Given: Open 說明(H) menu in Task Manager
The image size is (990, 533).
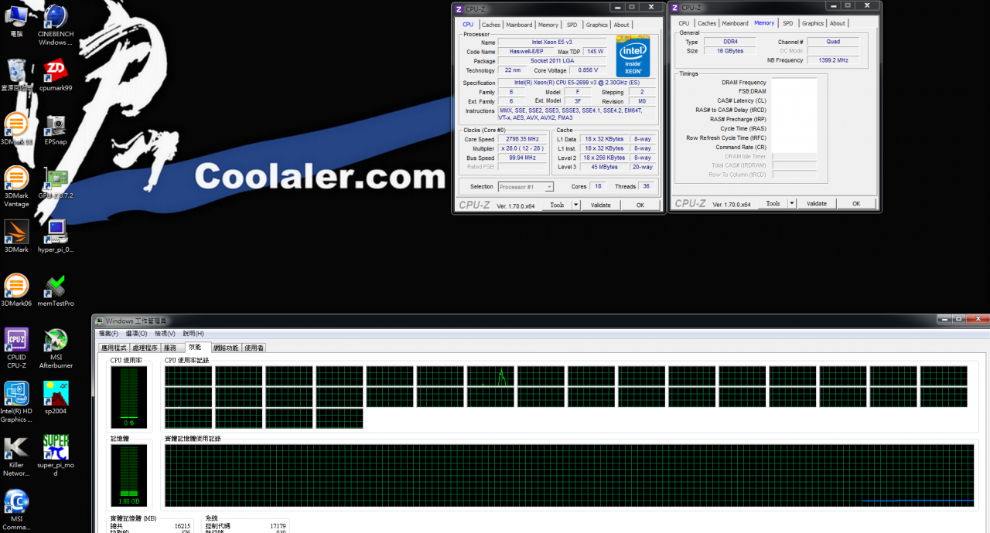Looking at the screenshot, I should (x=193, y=334).
